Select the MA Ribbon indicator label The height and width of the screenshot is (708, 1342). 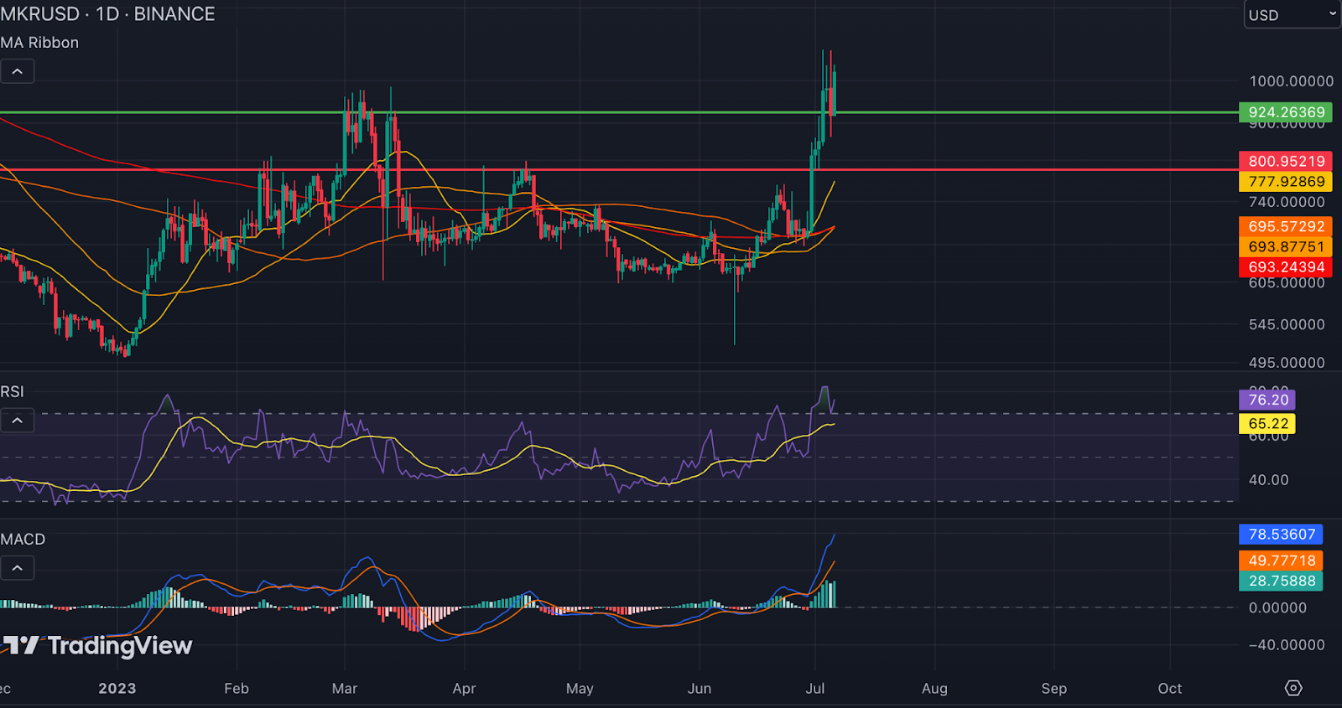[x=39, y=43]
